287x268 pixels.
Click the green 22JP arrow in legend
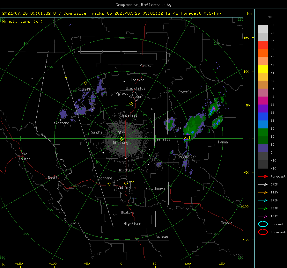click(263, 208)
